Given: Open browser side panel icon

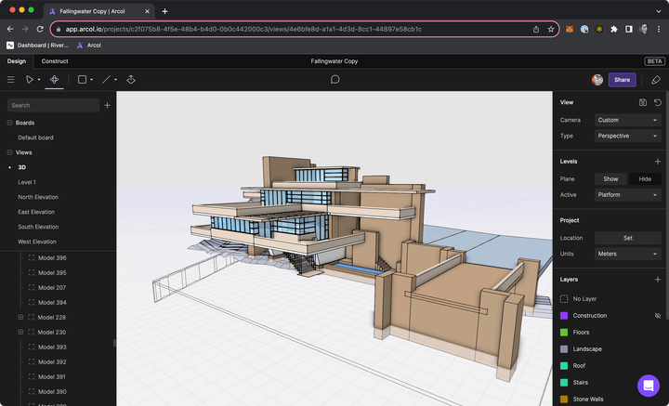Looking at the screenshot, I should [x=629, y=29].
